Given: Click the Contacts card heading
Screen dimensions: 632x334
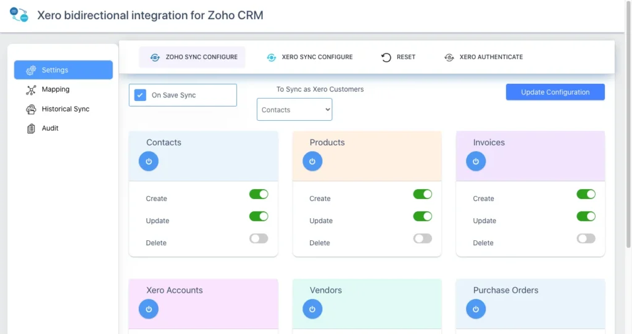Looking at the screenshot, I should point(164,142).
